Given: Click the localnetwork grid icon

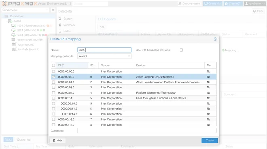Looking at the screenshot, I should coord(13,40).
